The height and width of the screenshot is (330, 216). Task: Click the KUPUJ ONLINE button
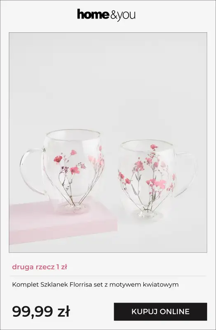click(x=160, y=312)
